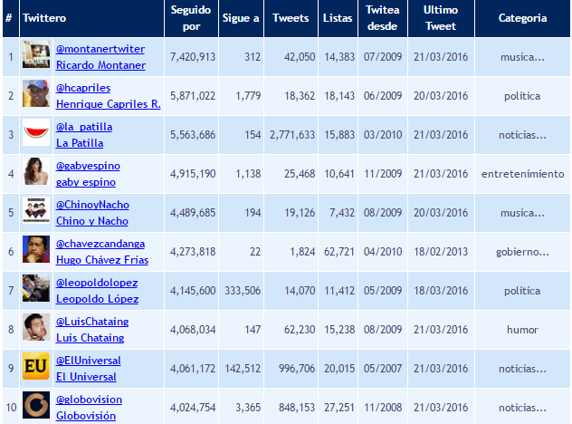Image resolution: width=572 pixels, height=424 pixels.
Task: Open the @la_patilla handle link
Action: coord(84,127)
